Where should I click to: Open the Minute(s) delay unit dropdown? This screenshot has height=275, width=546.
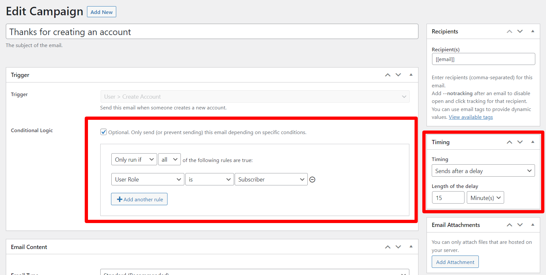tap(485, 198)
